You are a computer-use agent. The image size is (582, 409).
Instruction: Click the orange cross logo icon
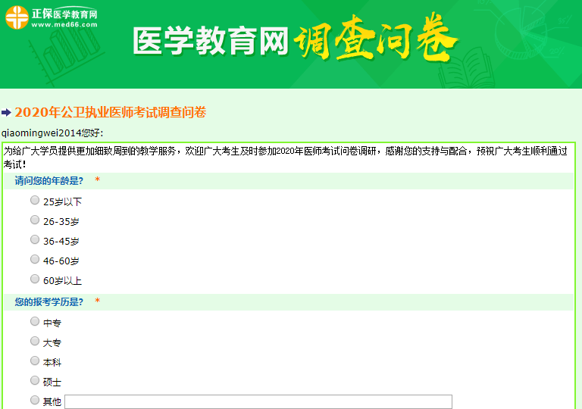pyautogui.click(x=17, y=18)
